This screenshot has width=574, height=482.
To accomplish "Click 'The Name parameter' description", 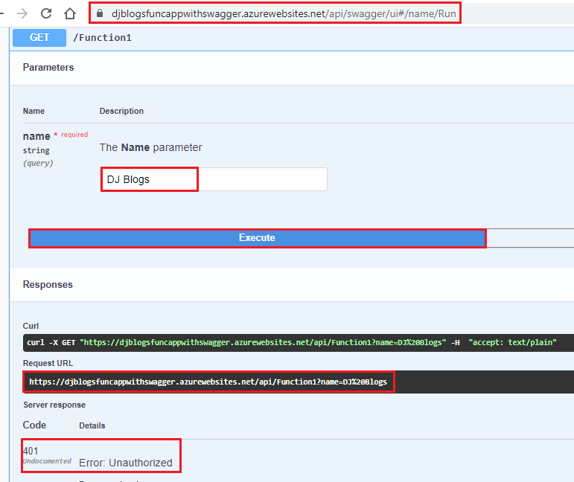I will coord(150,147).
